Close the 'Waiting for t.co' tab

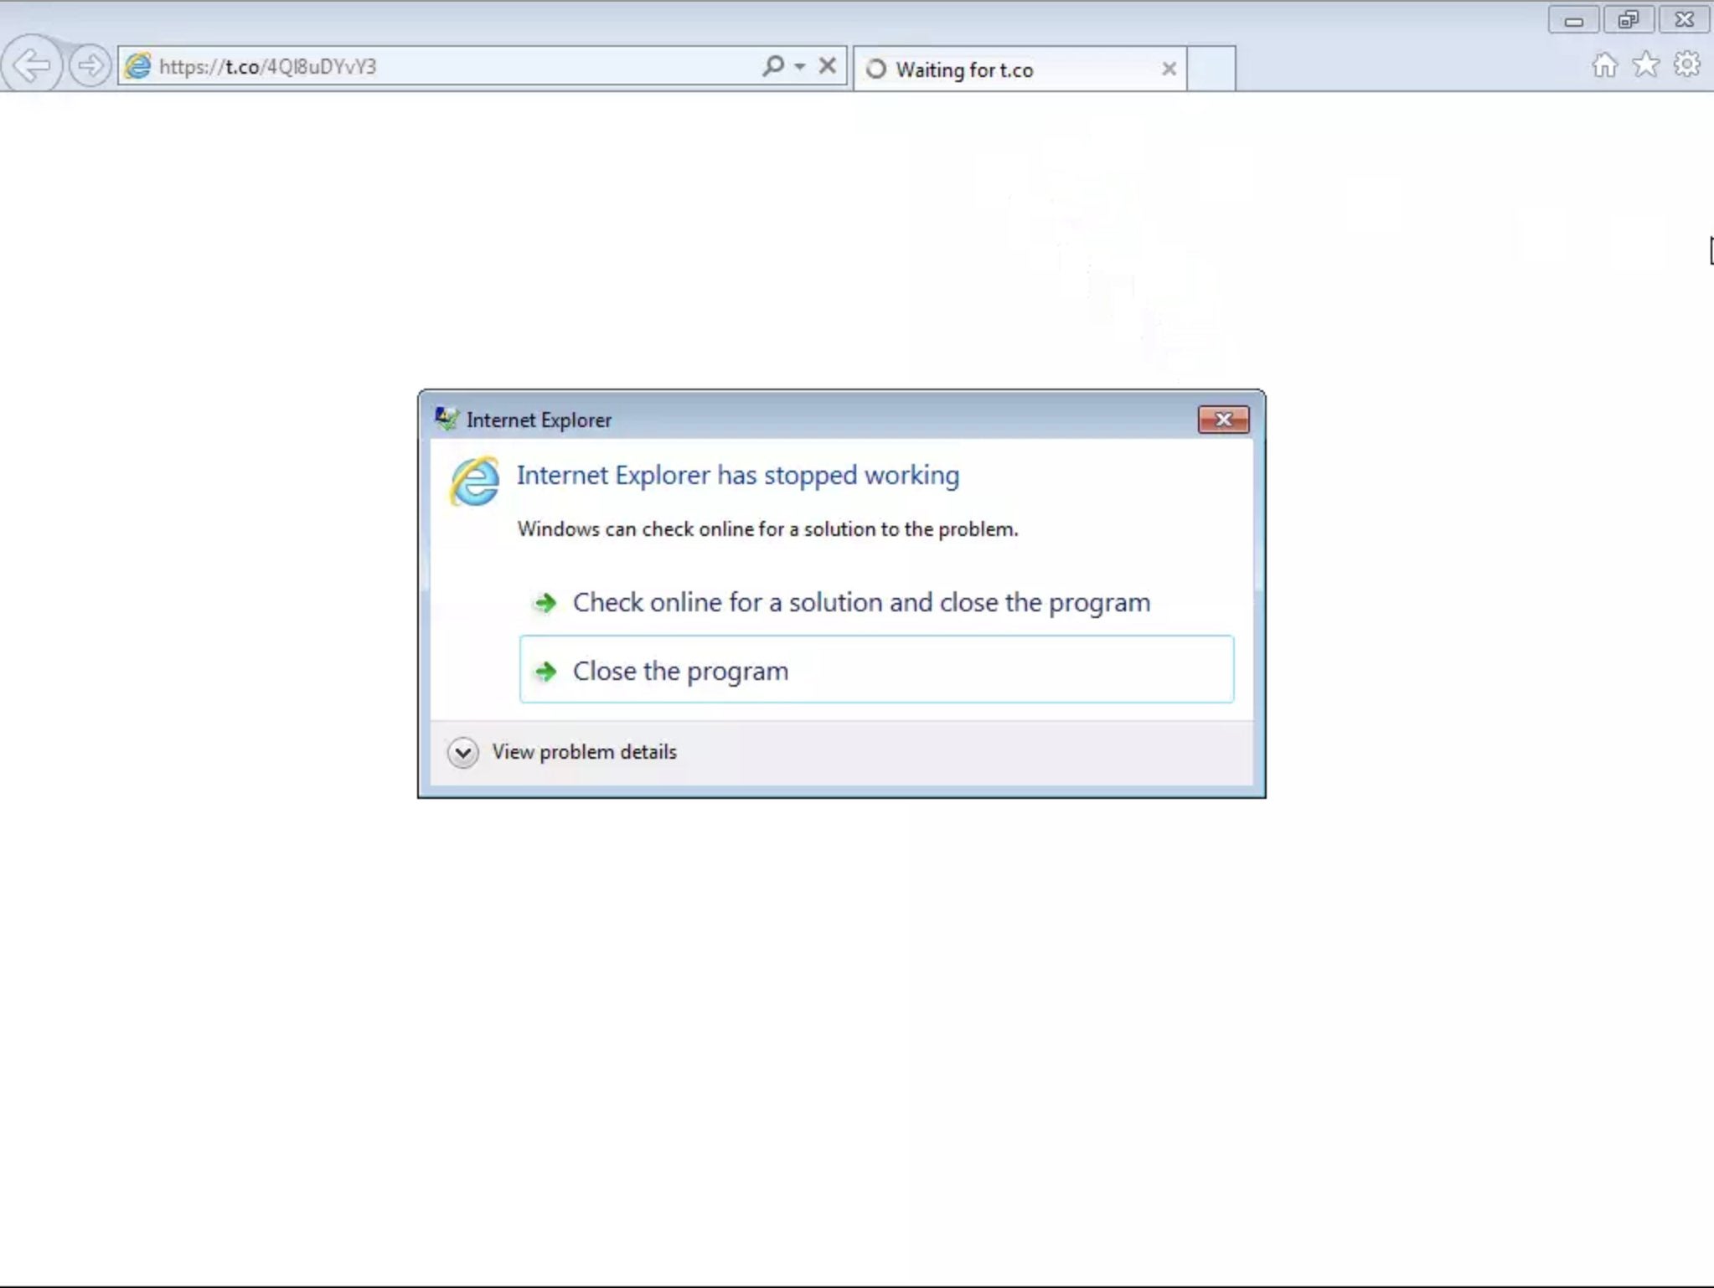click(1169, 70)
